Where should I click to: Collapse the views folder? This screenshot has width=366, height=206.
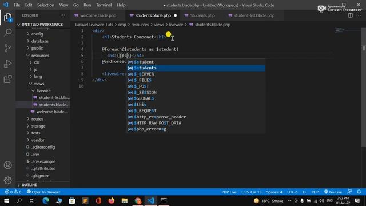pos(39,84)
